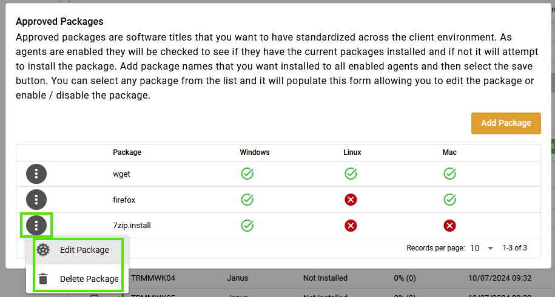
Task: Click firefox's Mac check status icon
Action: tap(449, 200)
